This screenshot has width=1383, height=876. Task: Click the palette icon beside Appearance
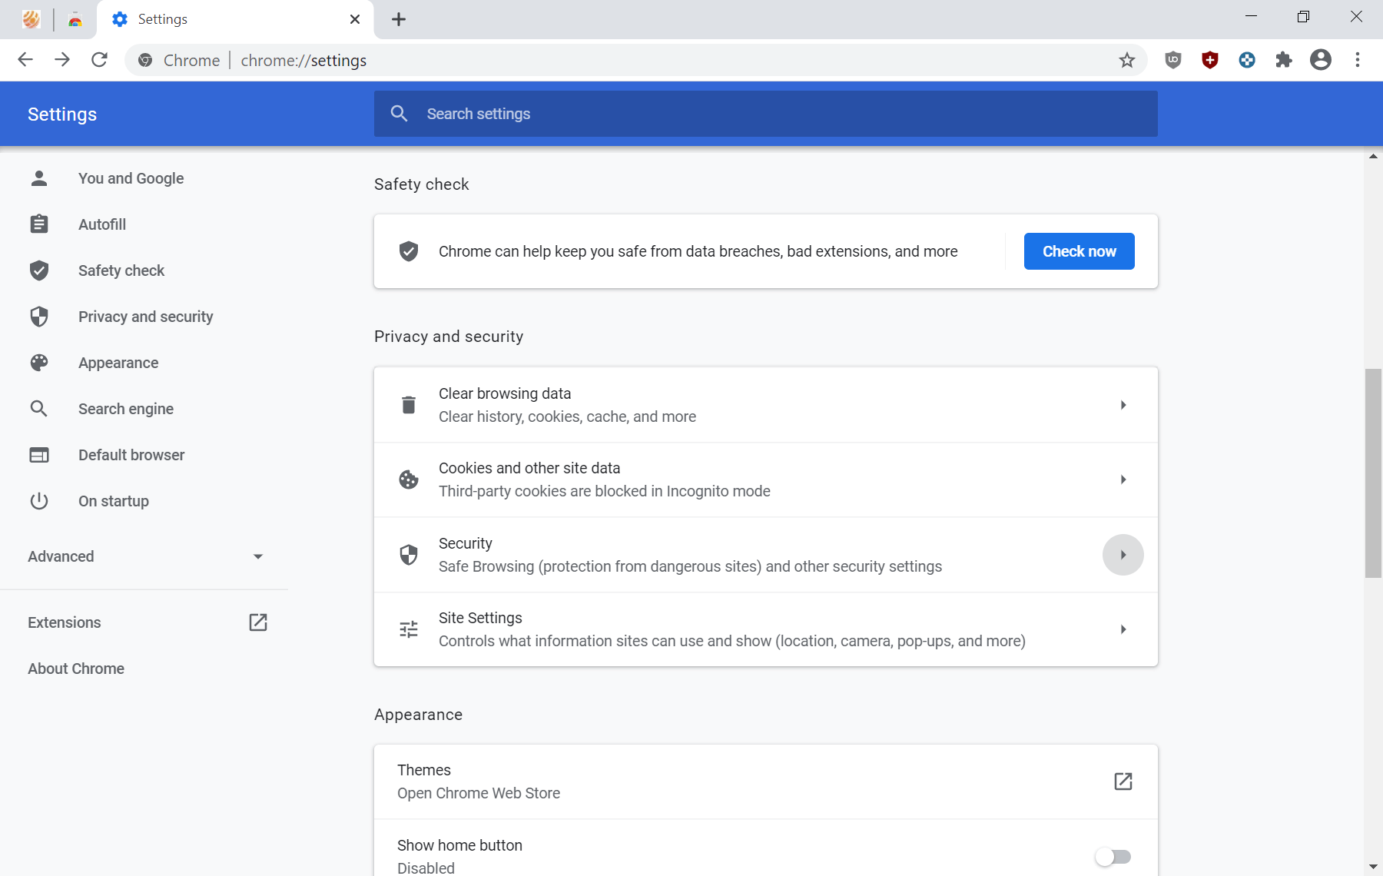(39, 363)
